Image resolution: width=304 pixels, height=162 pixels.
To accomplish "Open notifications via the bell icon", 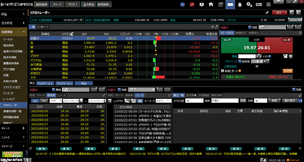I will (240, 4).
